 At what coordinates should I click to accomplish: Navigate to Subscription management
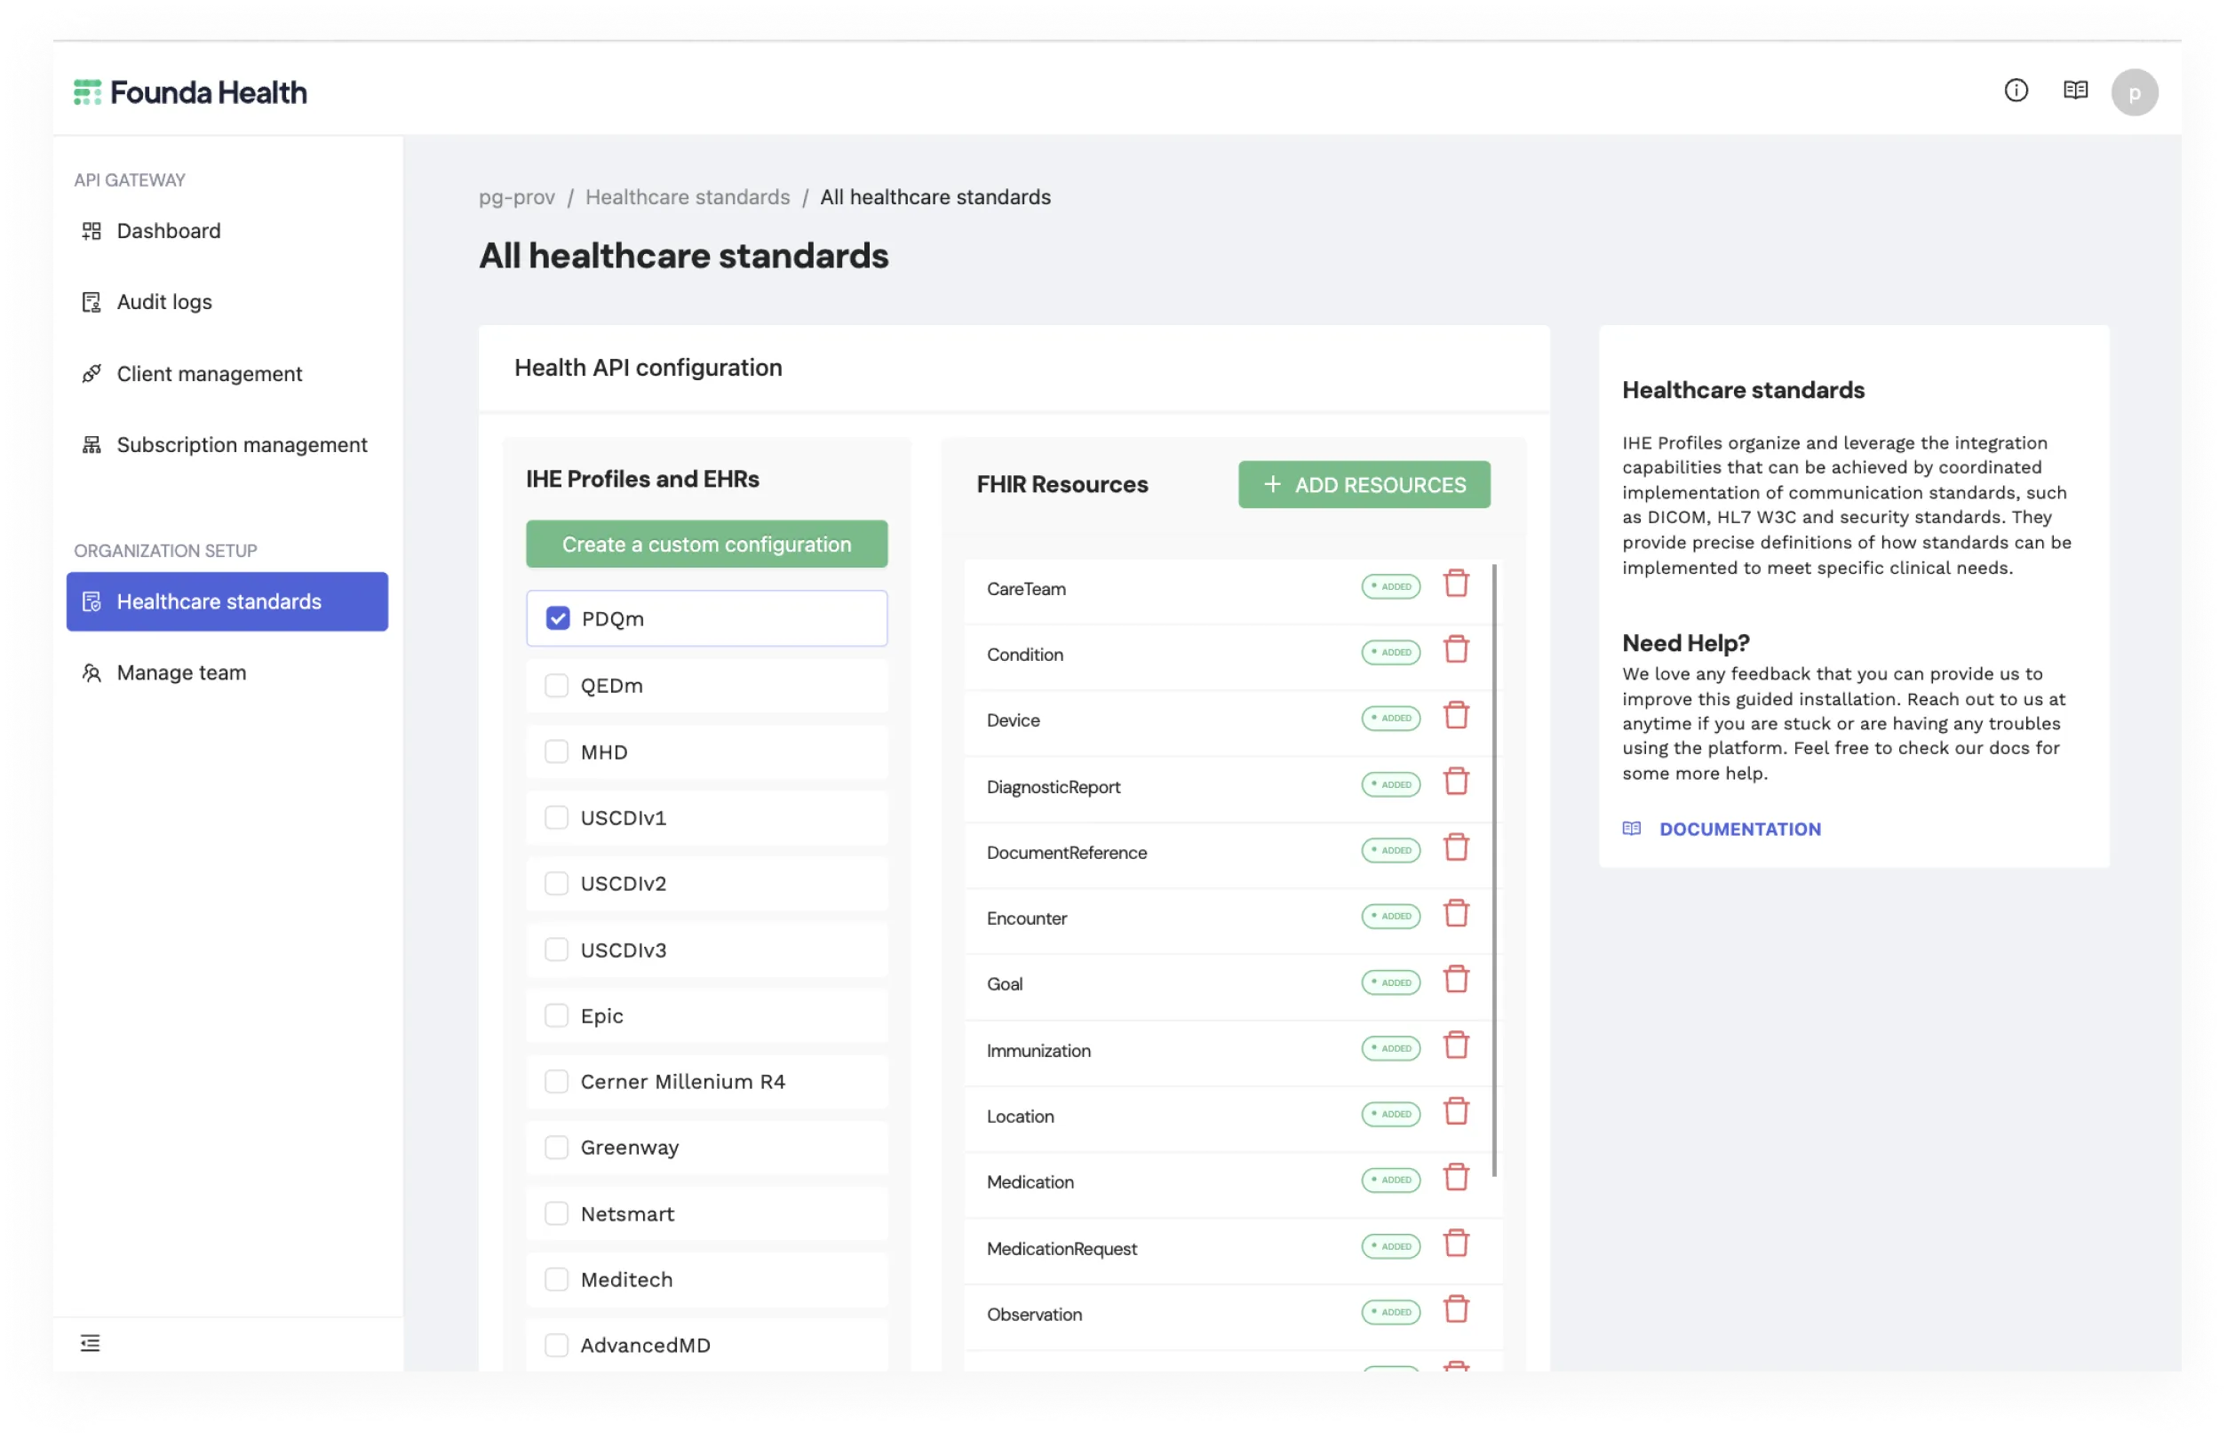tap(227, 444)
